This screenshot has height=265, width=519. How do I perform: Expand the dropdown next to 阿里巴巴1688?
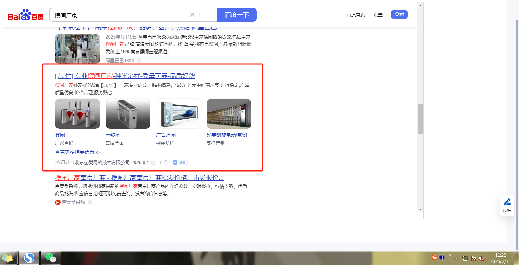139,61
